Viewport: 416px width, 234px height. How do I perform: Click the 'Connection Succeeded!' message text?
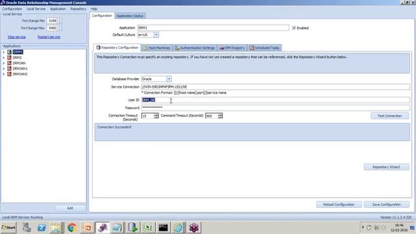click(114, 127)
